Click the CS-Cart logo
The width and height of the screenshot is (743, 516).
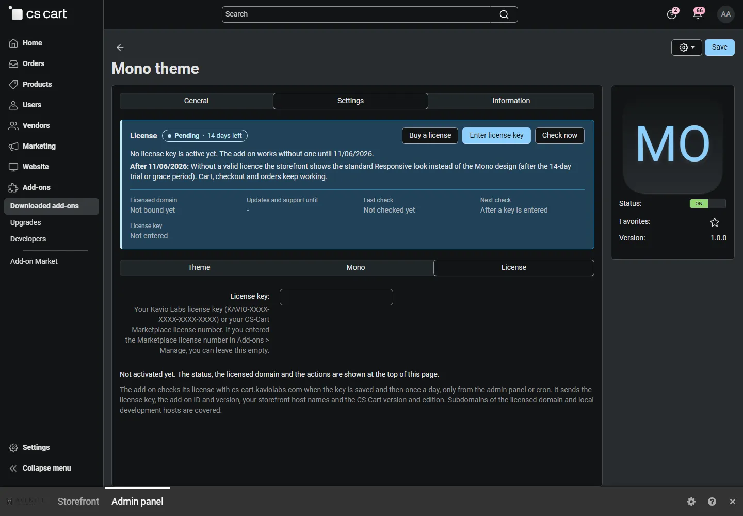pos(38,14)
